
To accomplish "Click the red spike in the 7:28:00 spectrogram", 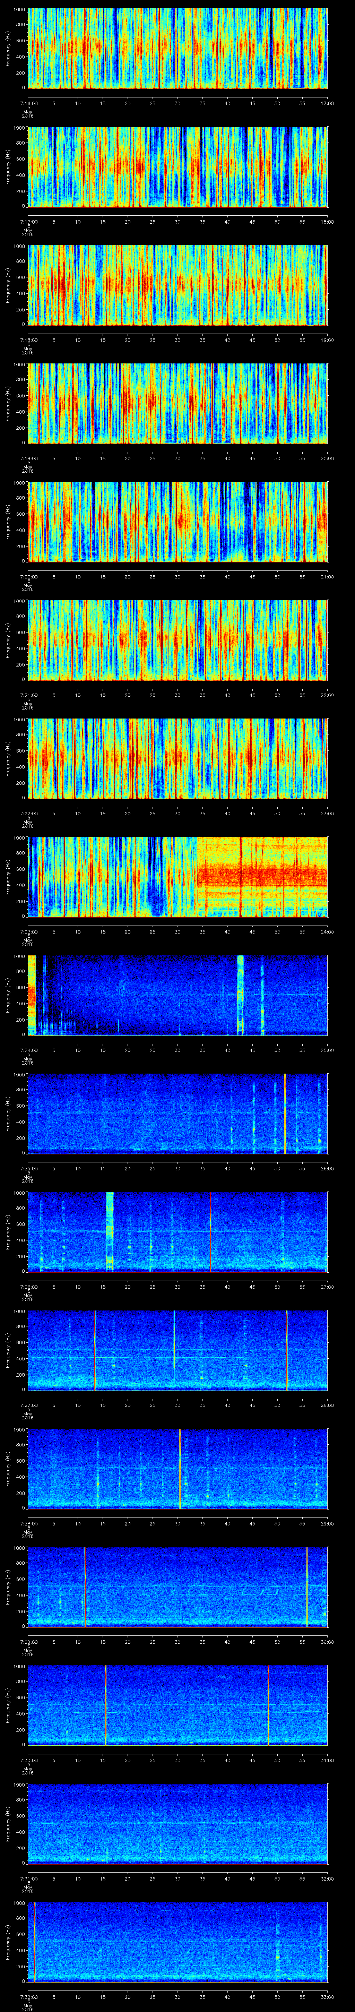I will point(180,1468).
